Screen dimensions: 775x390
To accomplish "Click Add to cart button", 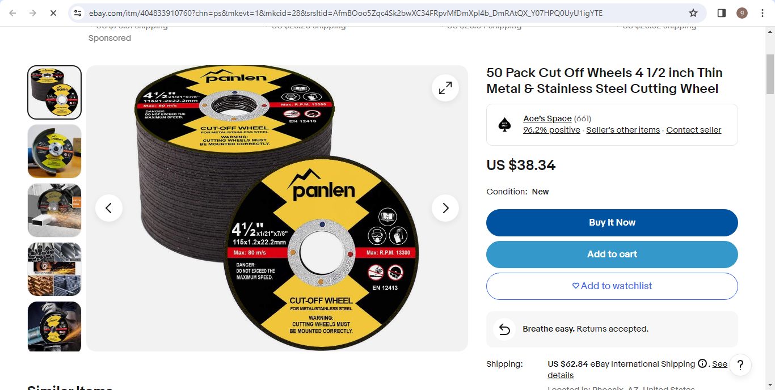I will click(612, 255).
